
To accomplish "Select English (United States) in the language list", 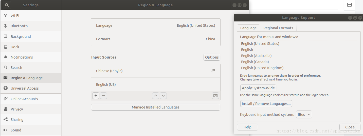I will [x=299, y=44].
